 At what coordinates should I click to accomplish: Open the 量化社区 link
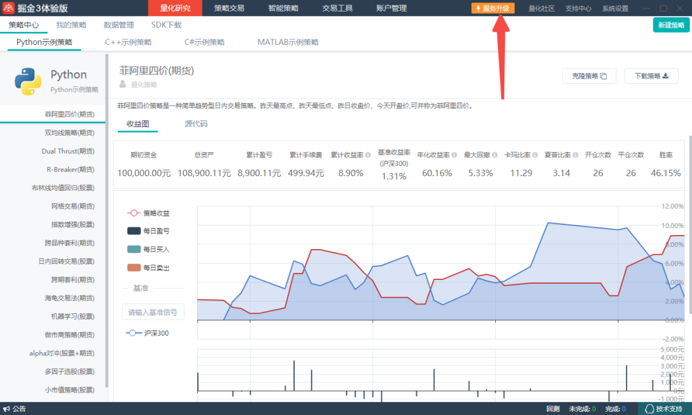(541, 8)
